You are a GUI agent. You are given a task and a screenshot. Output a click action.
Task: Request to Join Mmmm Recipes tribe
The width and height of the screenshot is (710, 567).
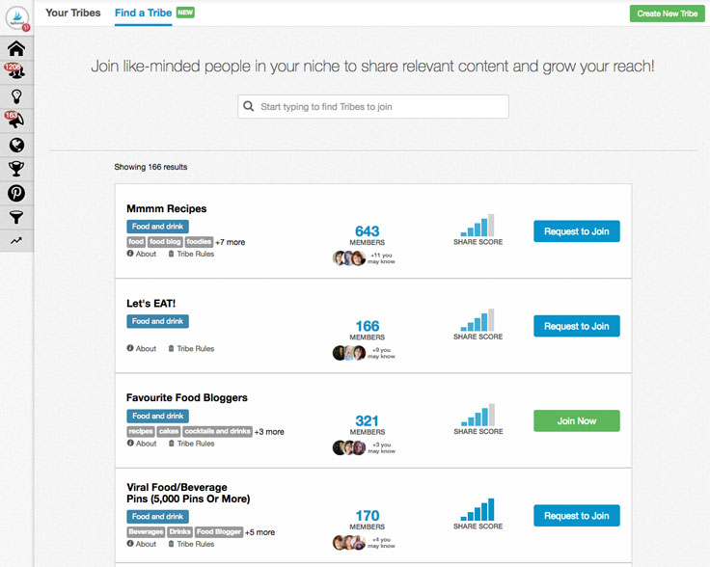tap(577, 231)
